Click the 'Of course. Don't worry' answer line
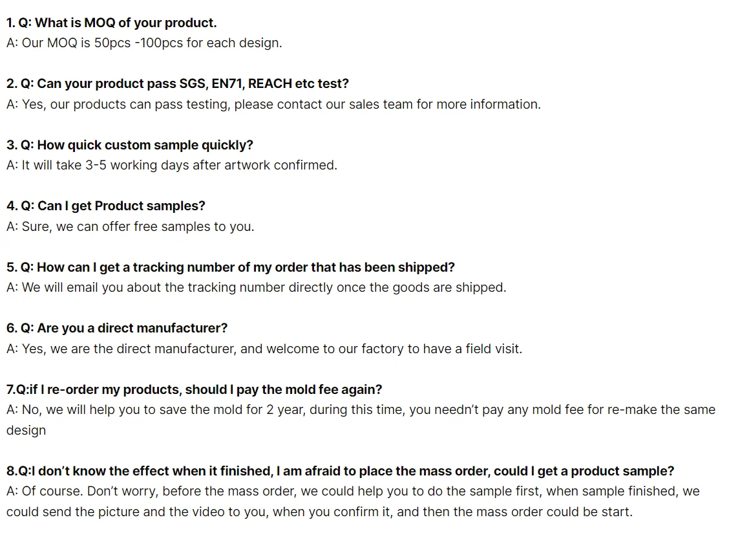Viewport: 729px width, 533px height. (x=353, y=491)
